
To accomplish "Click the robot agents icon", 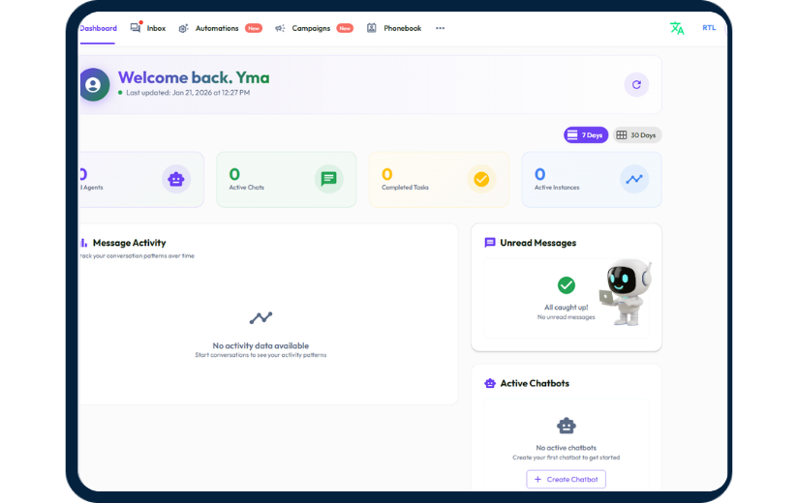I will tap(176, 179).
